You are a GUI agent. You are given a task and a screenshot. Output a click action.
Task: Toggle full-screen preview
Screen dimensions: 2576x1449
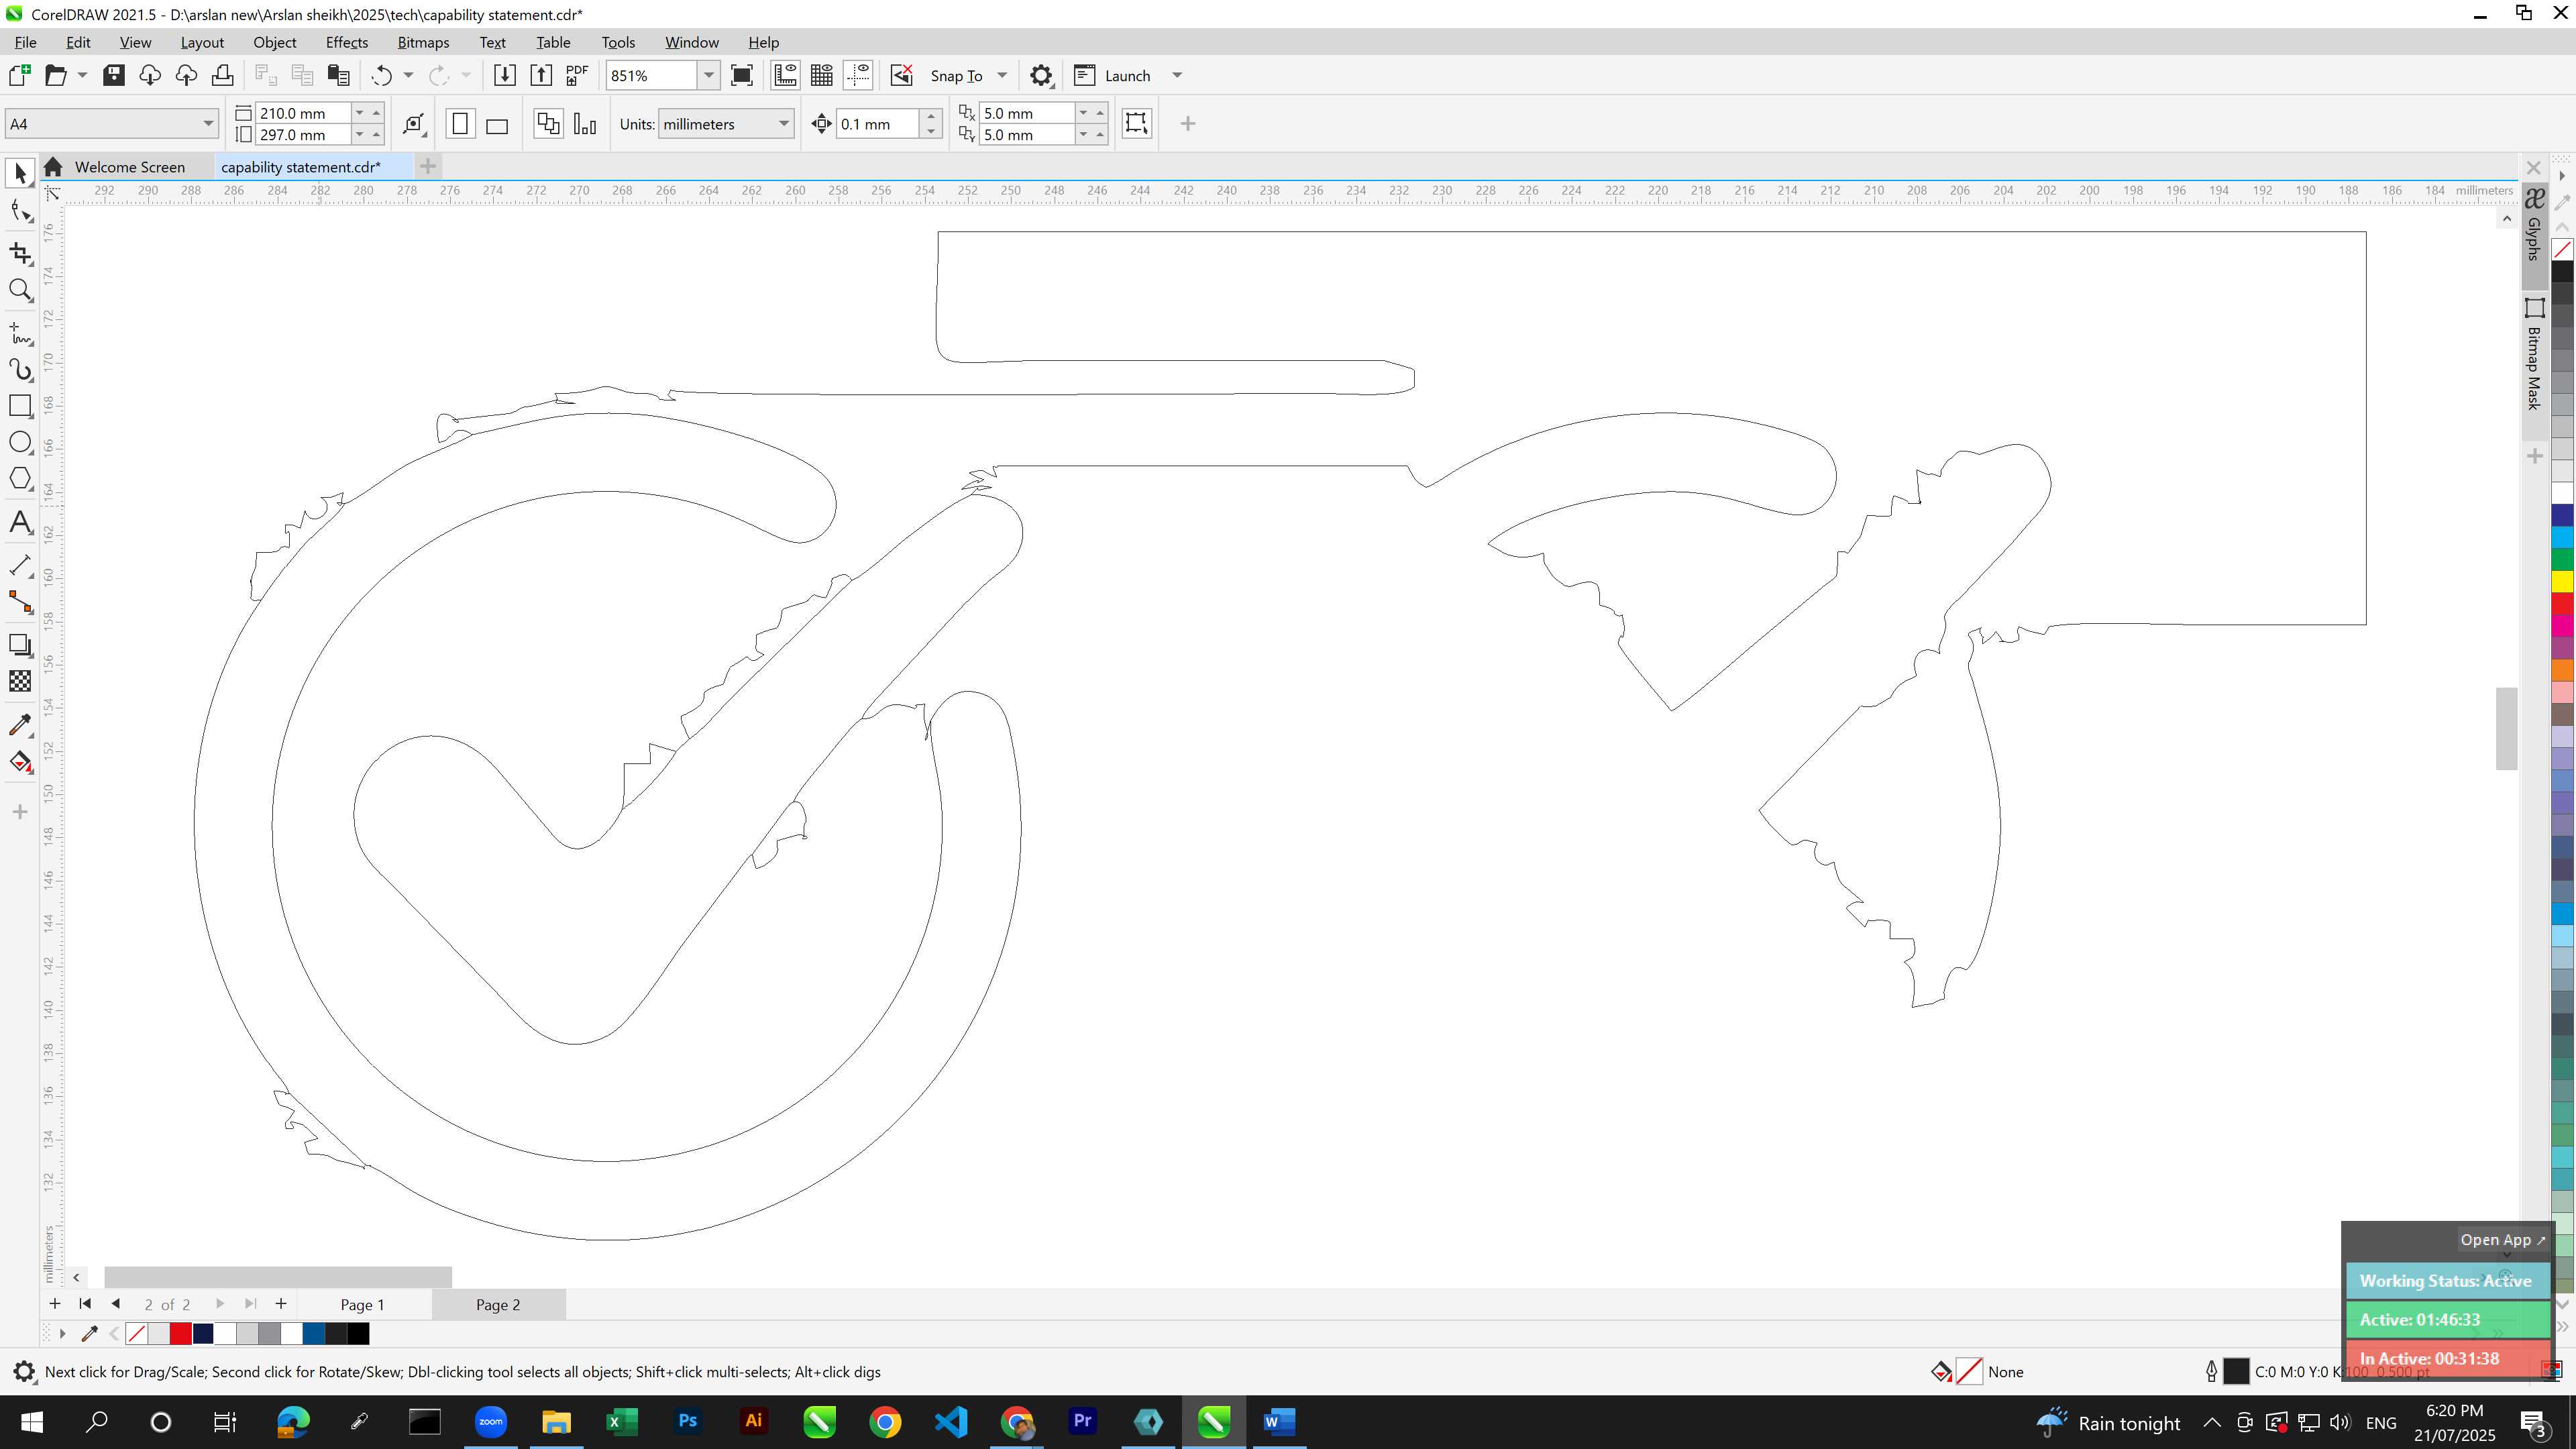coord(742,76)
